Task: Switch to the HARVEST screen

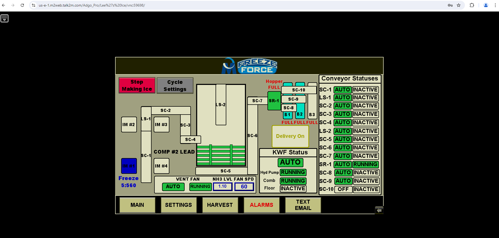Action: pos(220,205)
